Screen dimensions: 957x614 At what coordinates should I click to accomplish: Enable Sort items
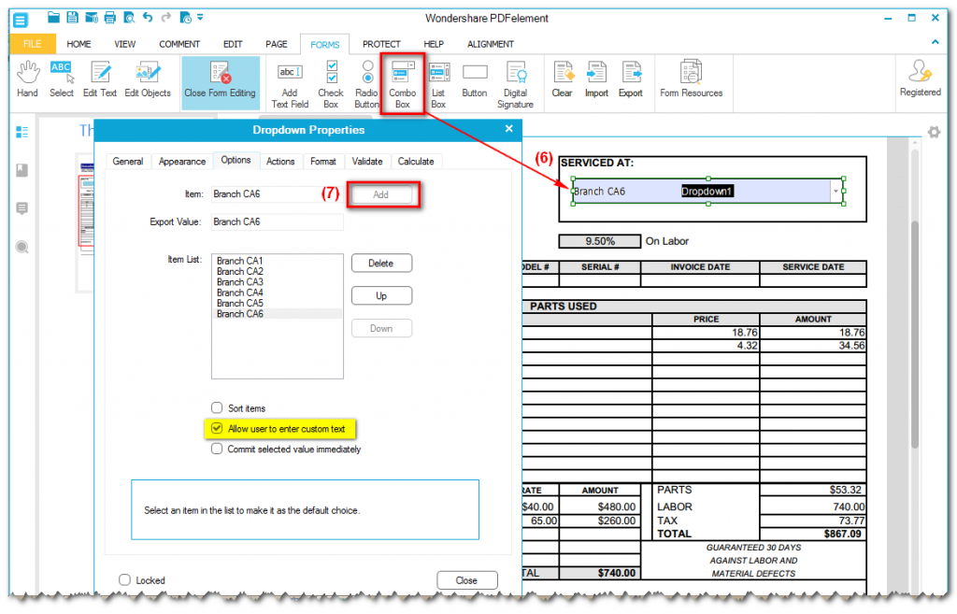(x=216, y=406)
